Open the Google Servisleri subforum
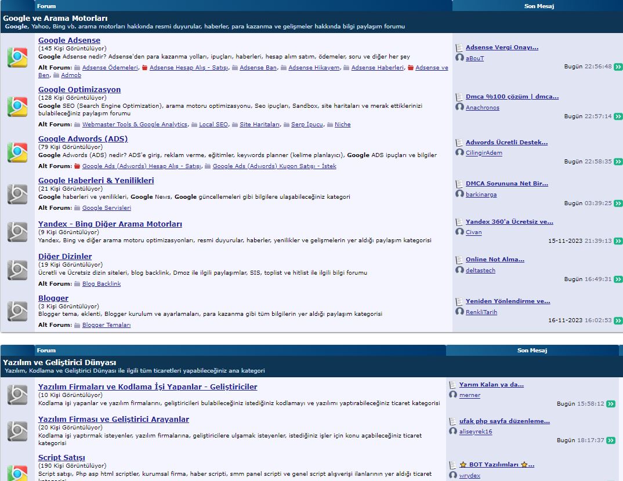This screenshot has width=623, height=481. tap(107, 208)
